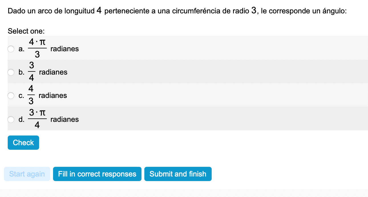The image size is (368, 197).
Task: Click the 4·π/3 fraction formula
Action: pos(37,48)
